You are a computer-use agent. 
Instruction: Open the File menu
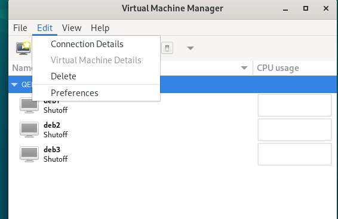click(x=20, y=28)
